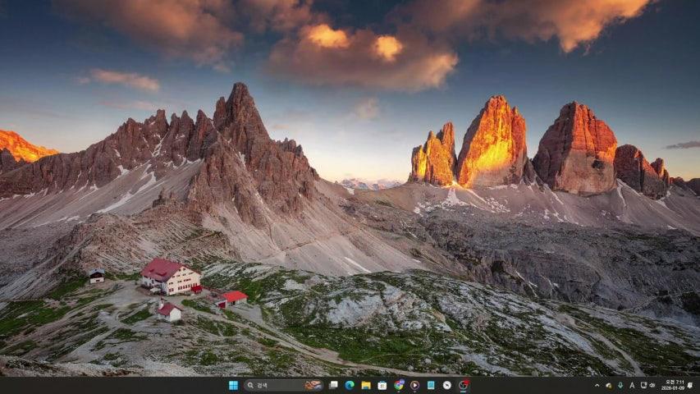Open the Microsoft Store taskbar icon

[x=382, y=385]
